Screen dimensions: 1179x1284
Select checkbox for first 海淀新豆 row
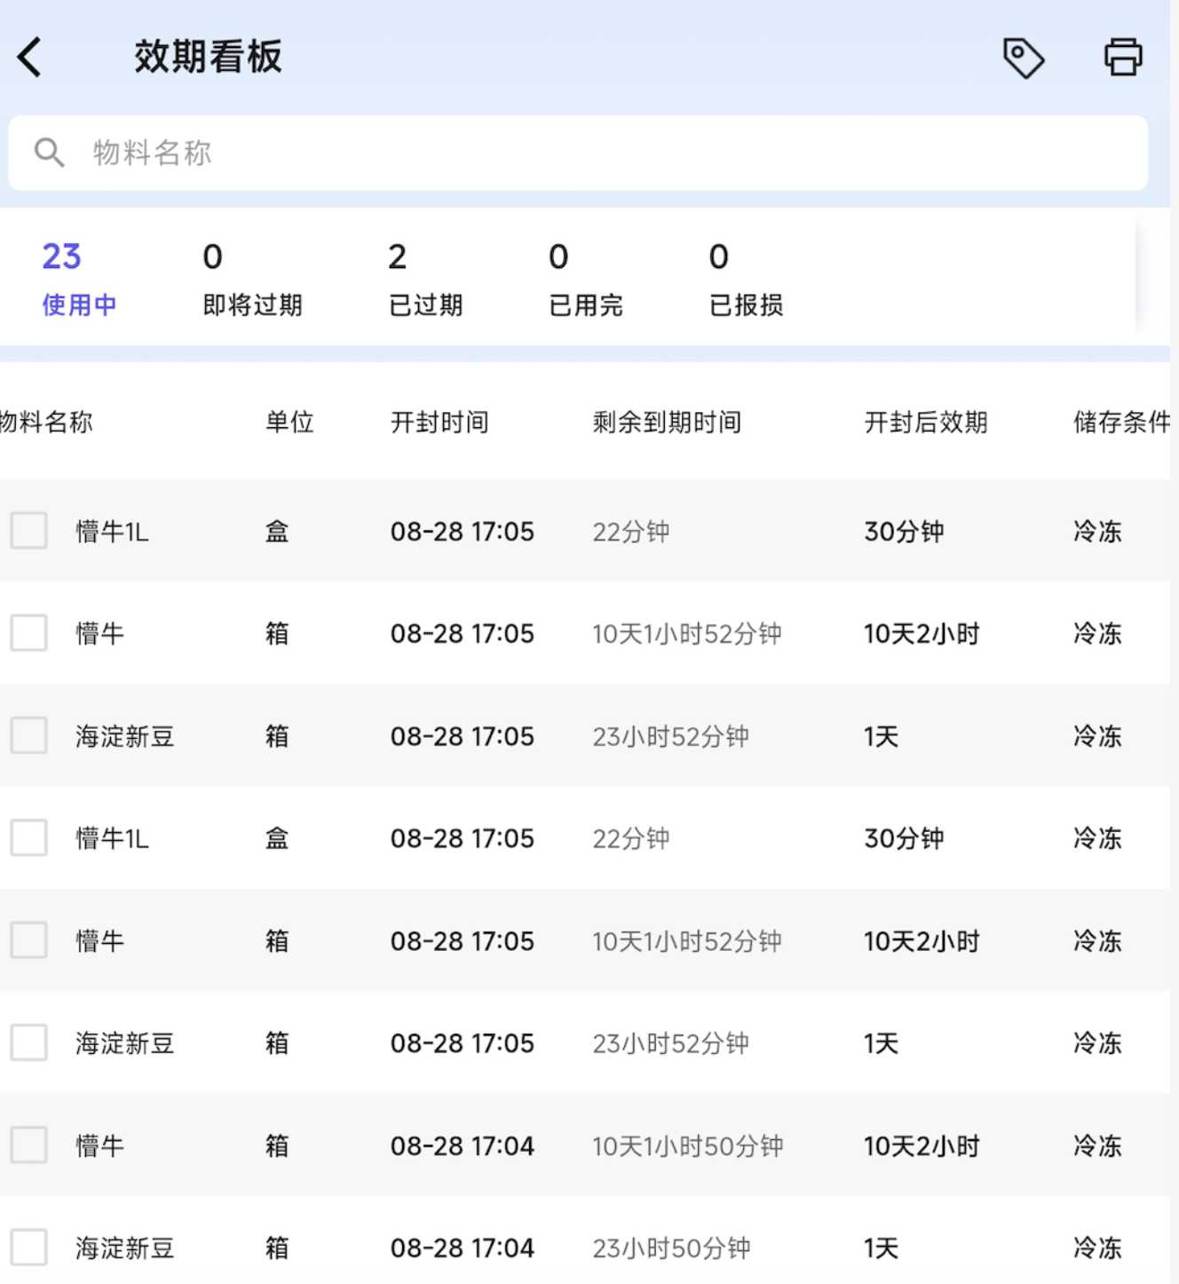[29, 735]
